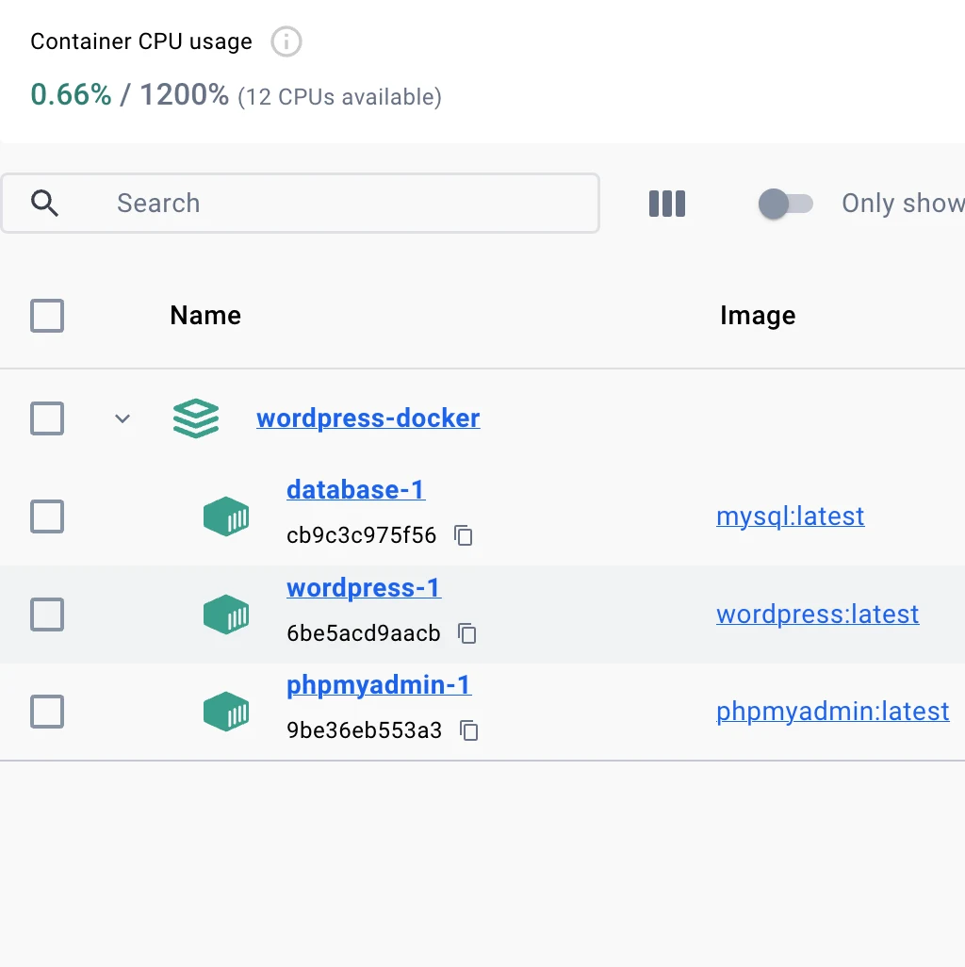Click the database-1 container icon

[226, 516]
